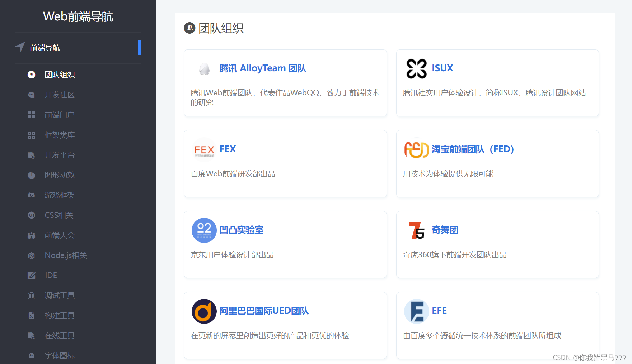Click the Web前端导航 site title
Image resolution: width=632 pixels, height=364 pixels.
tap(78, 16)
